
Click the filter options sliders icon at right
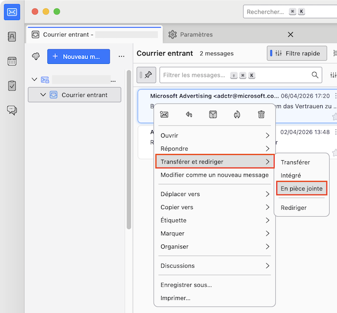(x=333, y=75)
